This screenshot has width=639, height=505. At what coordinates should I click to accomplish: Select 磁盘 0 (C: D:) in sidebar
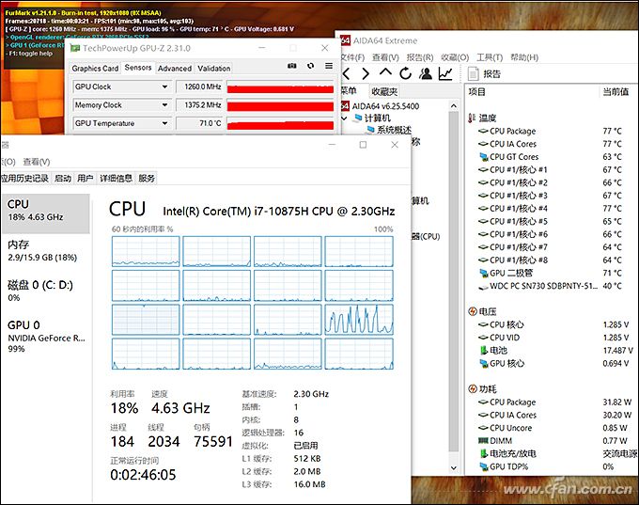pyautogui.click(x=45, y=291)
